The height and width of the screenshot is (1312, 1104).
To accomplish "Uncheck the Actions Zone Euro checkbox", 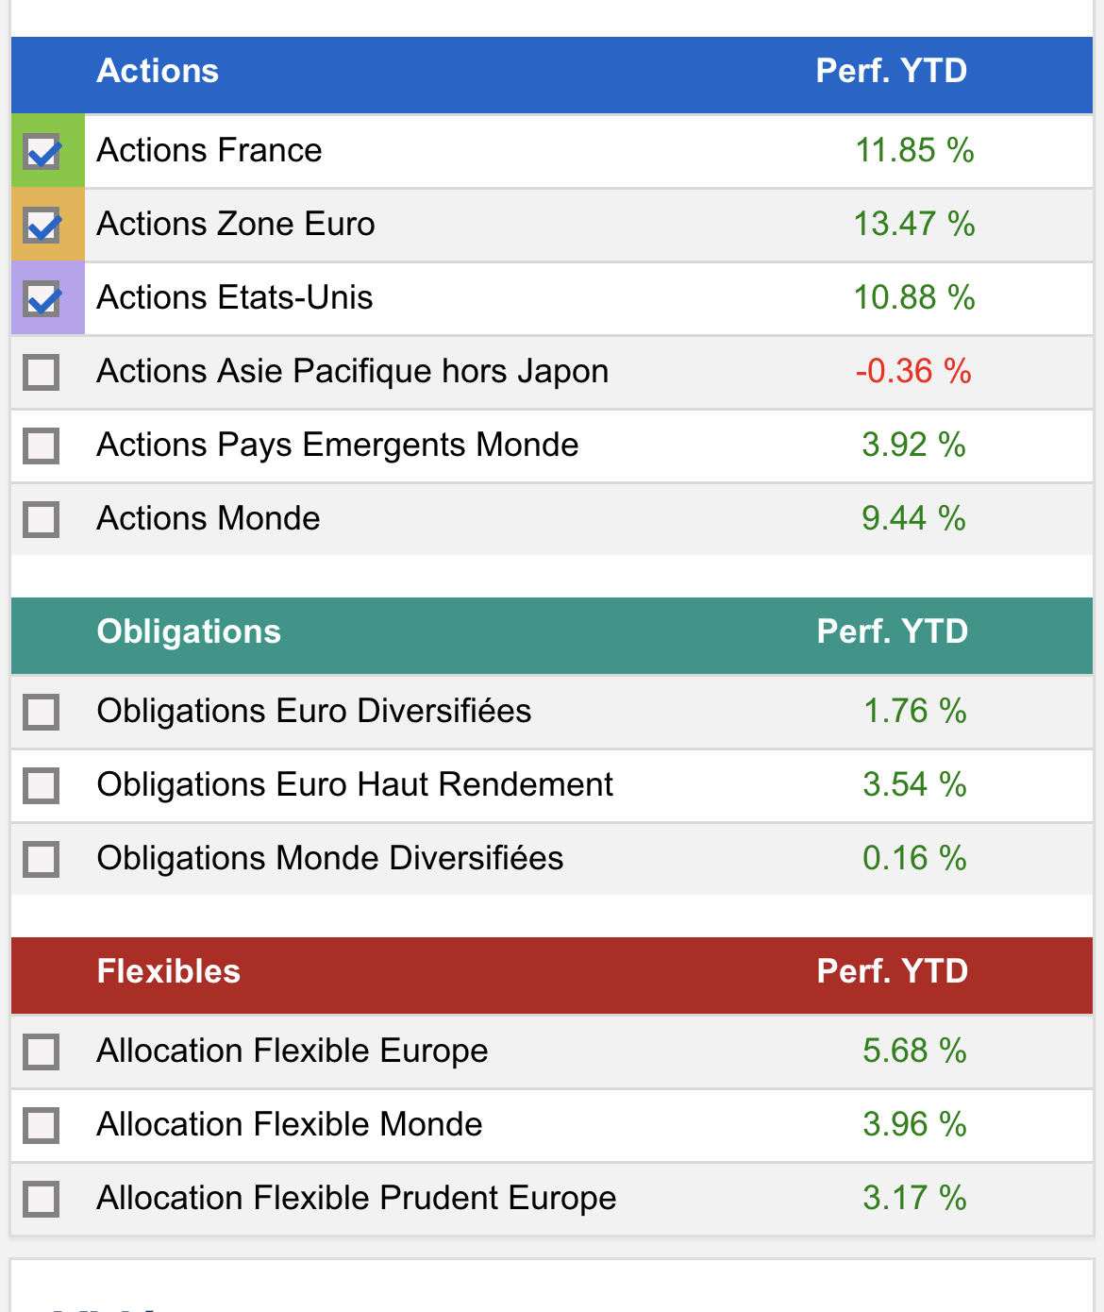I will tap(42, 226).
